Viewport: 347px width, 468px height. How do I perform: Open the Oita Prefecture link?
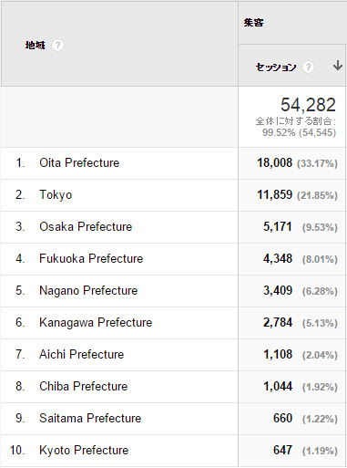click(x=79, y=162)
